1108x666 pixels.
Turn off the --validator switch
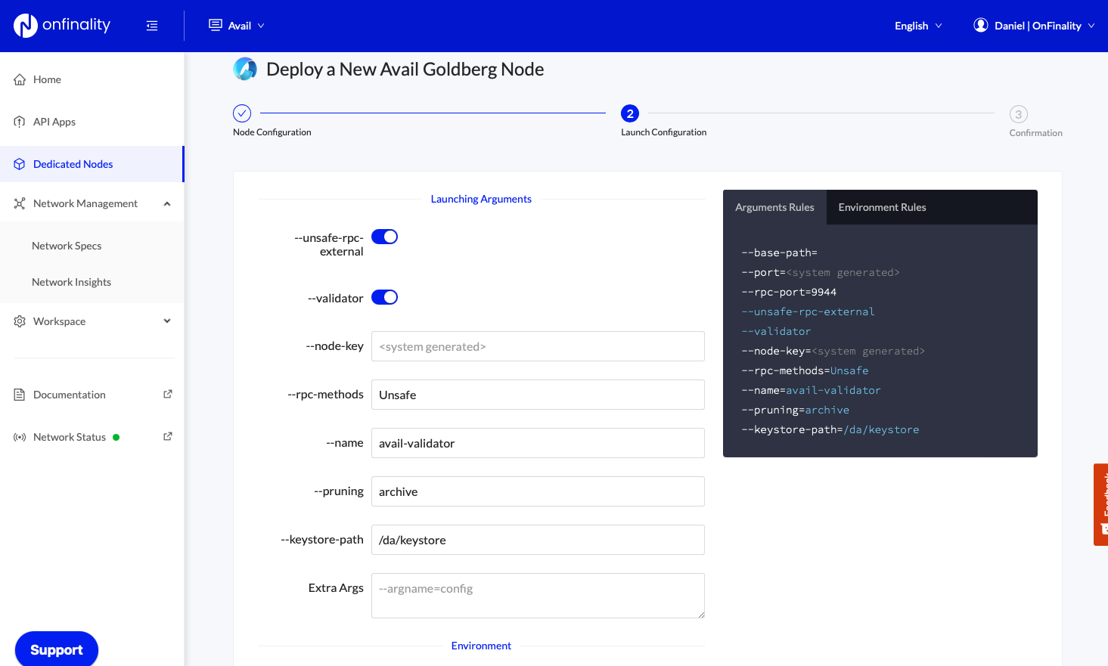pyautogui.click(x=384, y=298)
